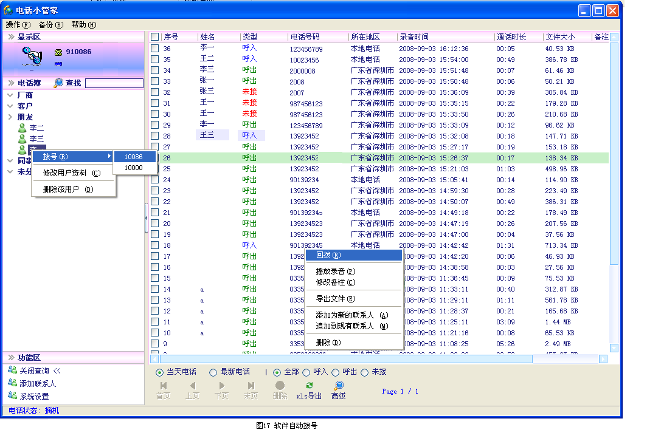Select the 最新电话 radio button
Viewport: 647px width, 444px height.
tap(213, 372)
